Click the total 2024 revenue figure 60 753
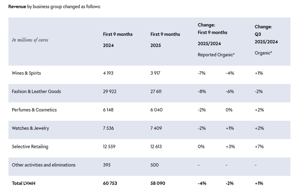 tap(110, 183)
